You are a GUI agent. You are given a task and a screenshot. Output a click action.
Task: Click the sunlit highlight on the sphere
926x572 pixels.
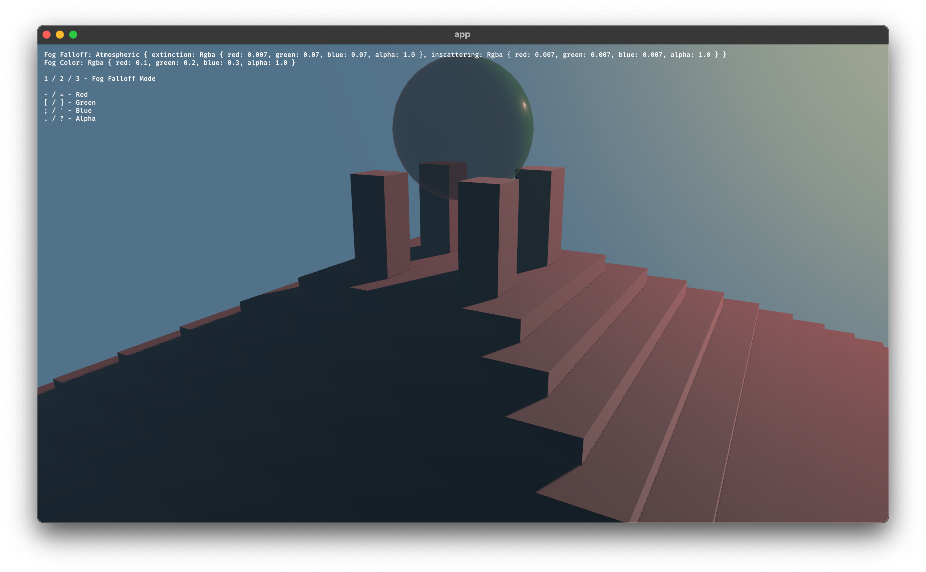(524, 105)
